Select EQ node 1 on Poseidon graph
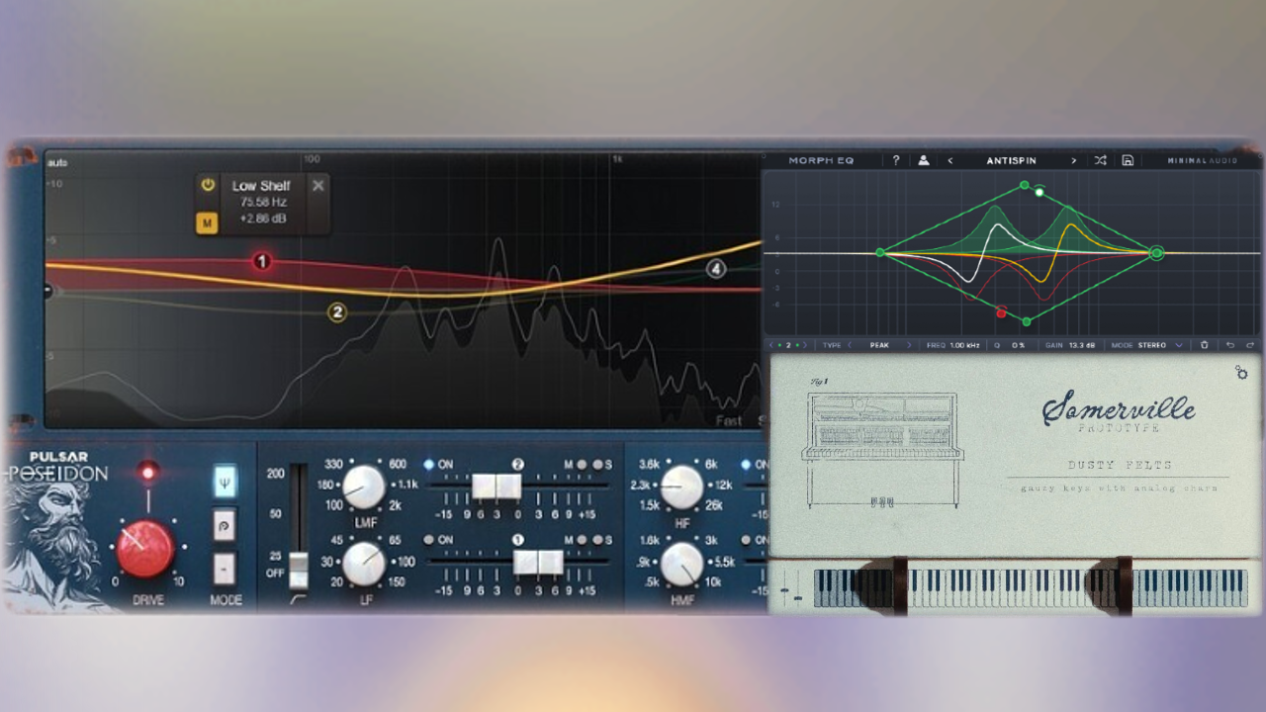1266x712 pixels. pyautogui.click(x=262, y=262)
